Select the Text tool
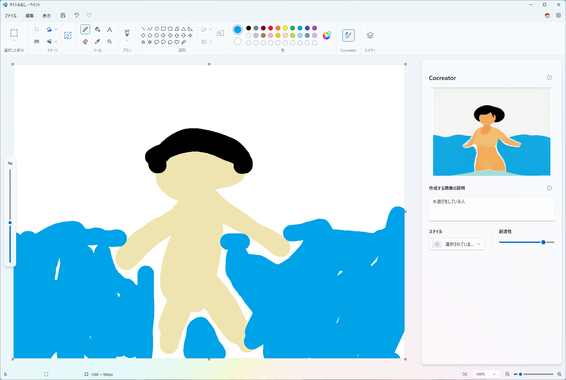The image size is (566, 380). click(110, 29)
